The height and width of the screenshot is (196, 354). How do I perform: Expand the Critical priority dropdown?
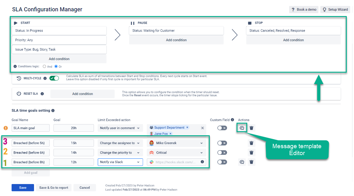click(x=176, y=153)
